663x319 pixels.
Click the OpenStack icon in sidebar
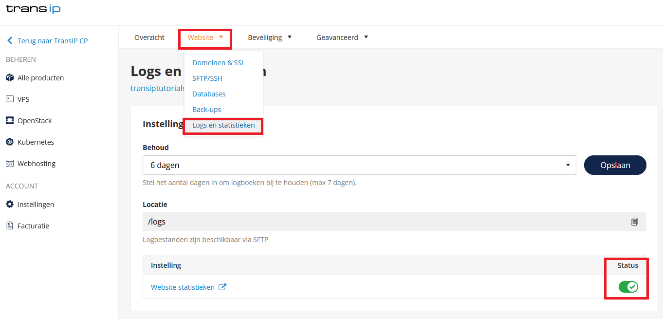point(10,121)
